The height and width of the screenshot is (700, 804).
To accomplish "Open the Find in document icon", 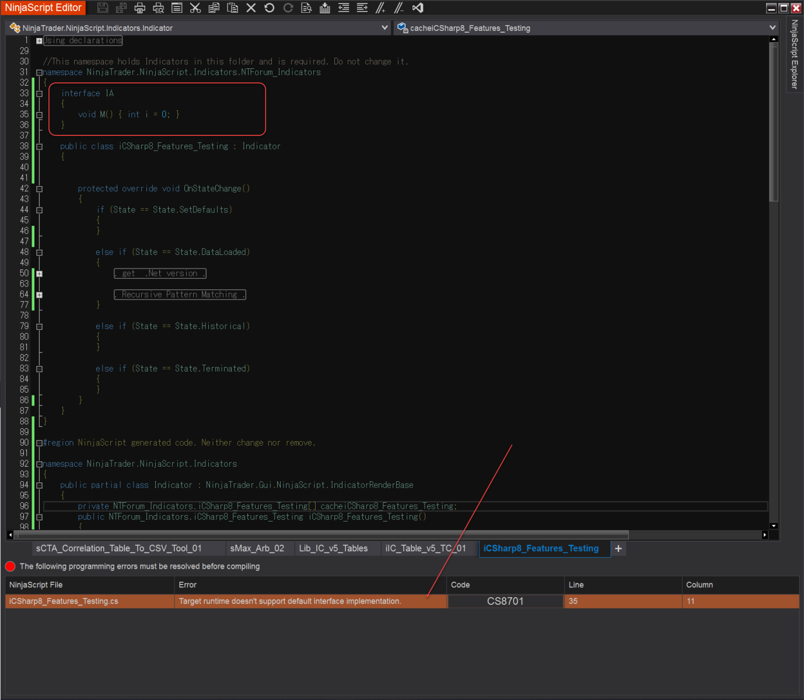I will [x=306, y=8].
